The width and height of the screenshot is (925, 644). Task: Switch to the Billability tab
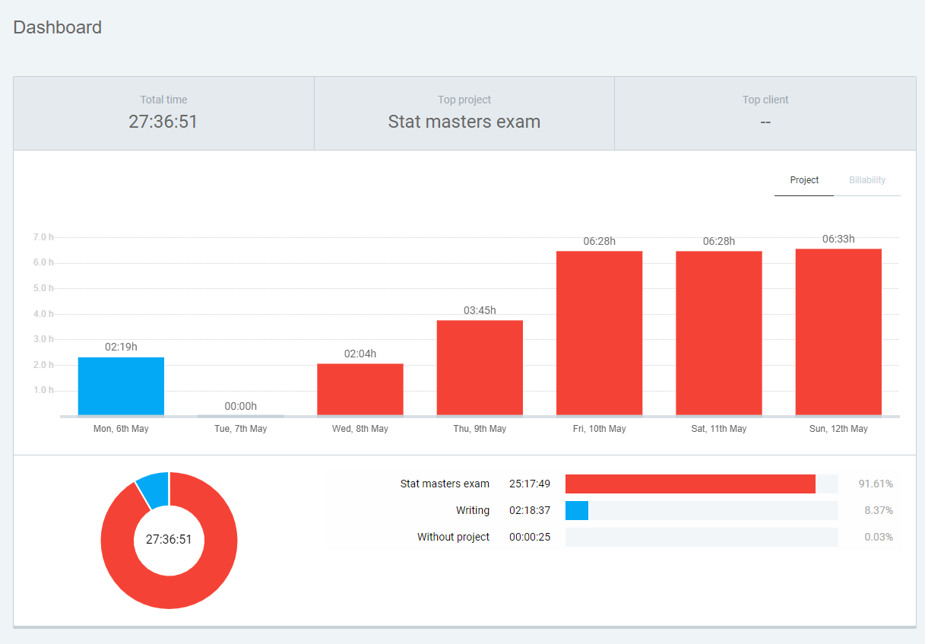tap(867, 180)
